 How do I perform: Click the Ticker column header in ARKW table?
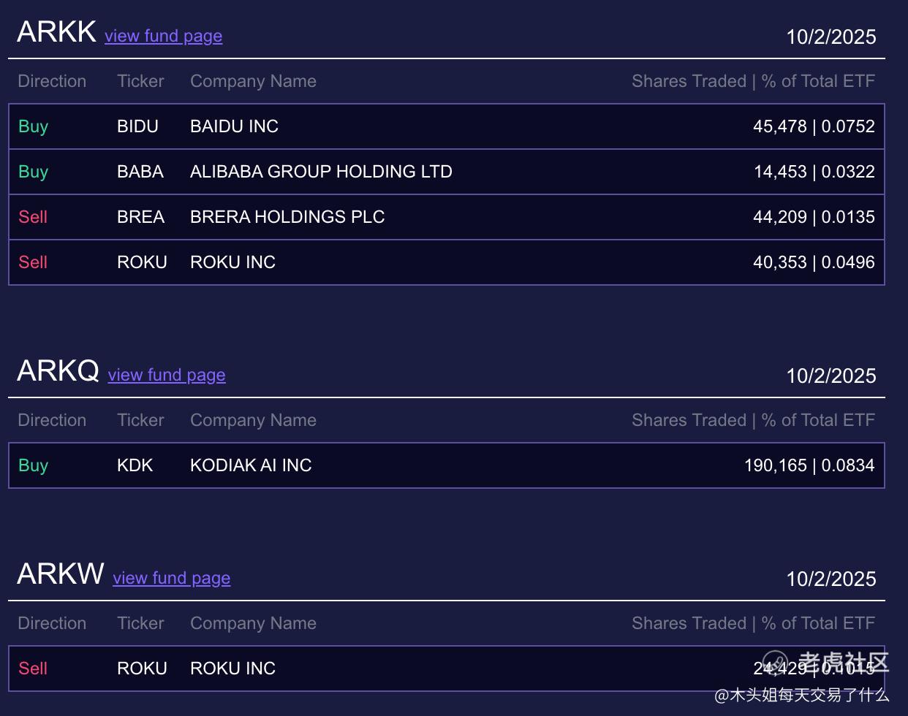[x=140, y=623]
